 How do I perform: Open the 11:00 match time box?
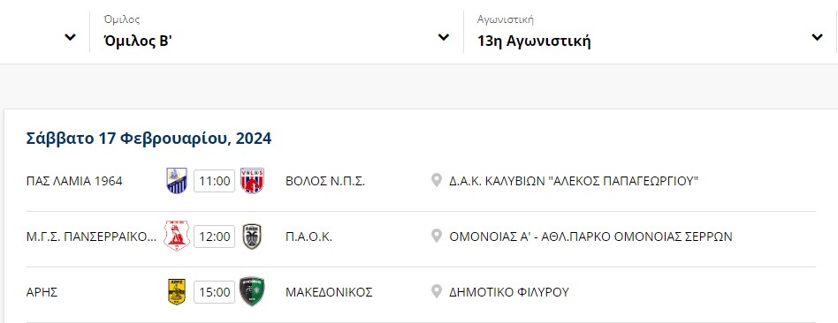coord(214,181)
